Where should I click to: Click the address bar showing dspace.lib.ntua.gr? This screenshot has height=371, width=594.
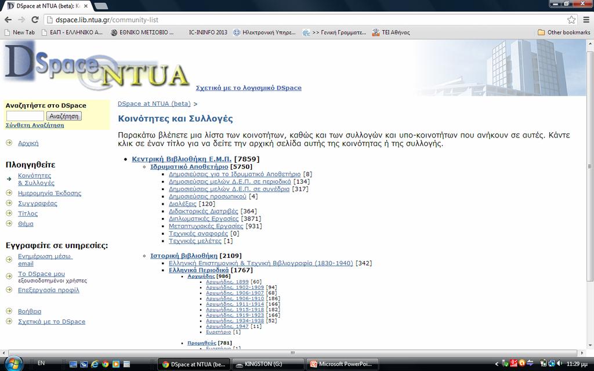pos(310,20)
